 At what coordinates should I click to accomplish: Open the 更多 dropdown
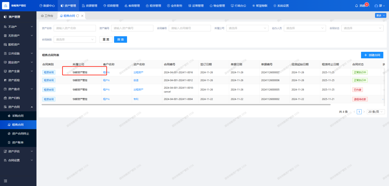coord(380,15)
